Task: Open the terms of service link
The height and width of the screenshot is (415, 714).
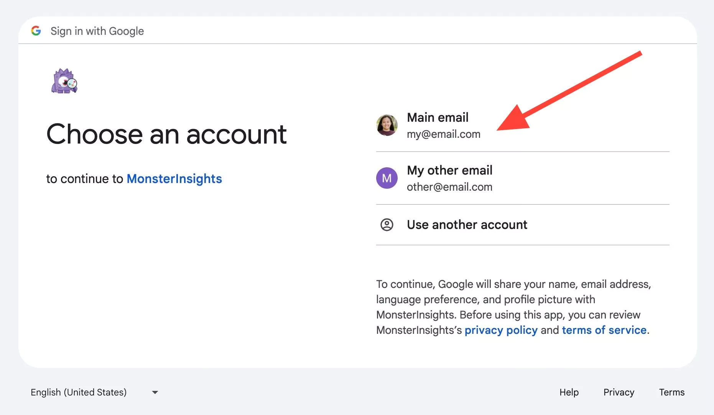Action: click(604, 330)
